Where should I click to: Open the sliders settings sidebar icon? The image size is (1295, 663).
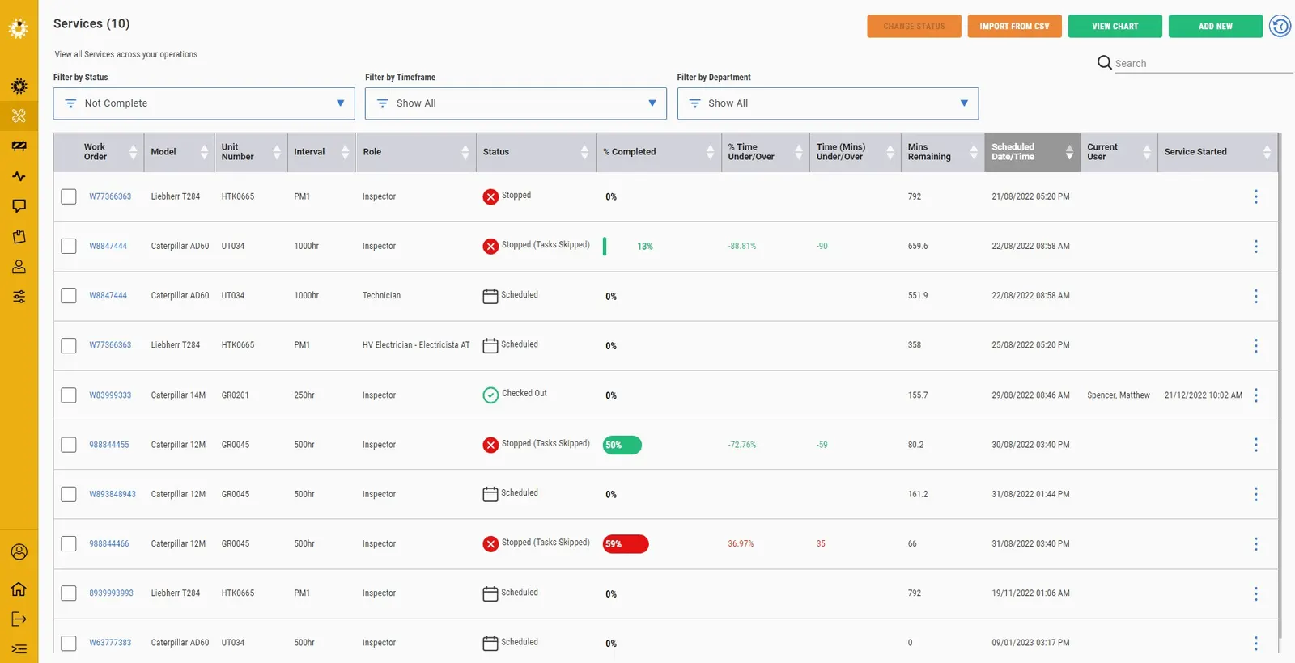click(x=19, y=297)
